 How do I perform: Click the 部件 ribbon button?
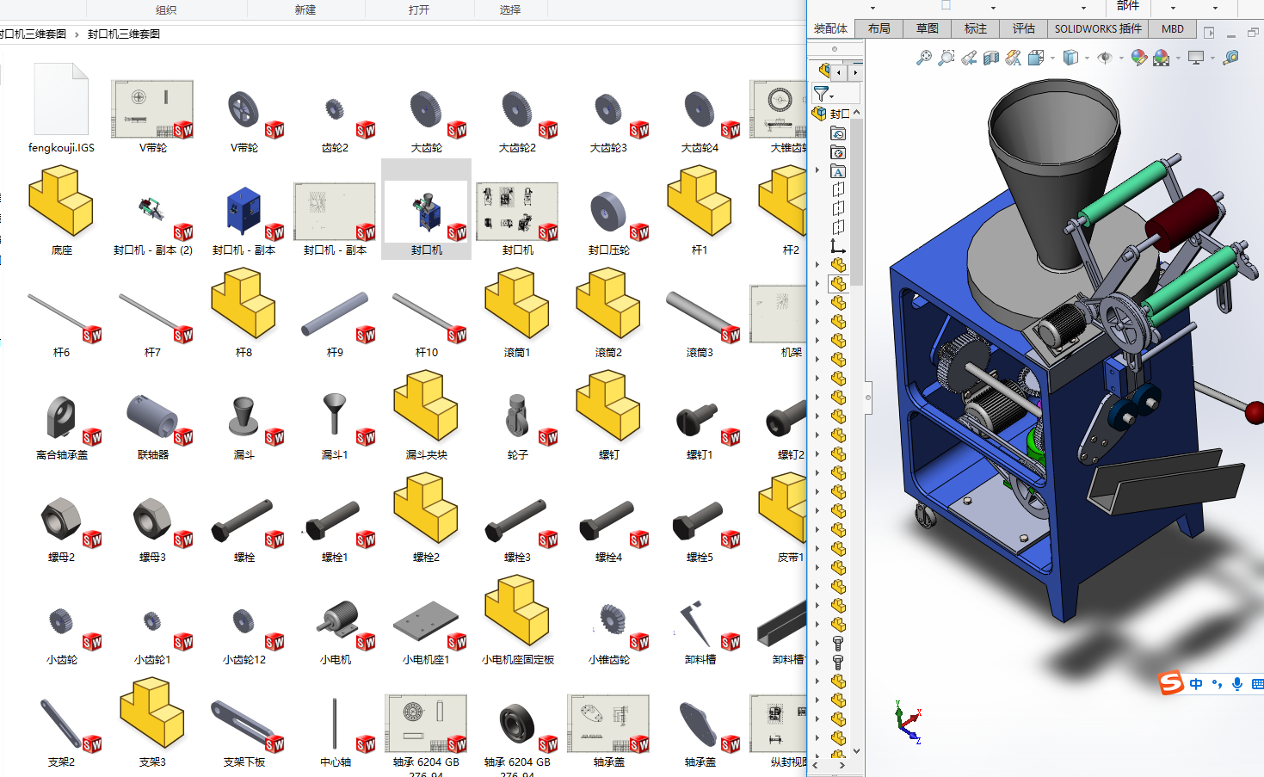(1128, 5)
